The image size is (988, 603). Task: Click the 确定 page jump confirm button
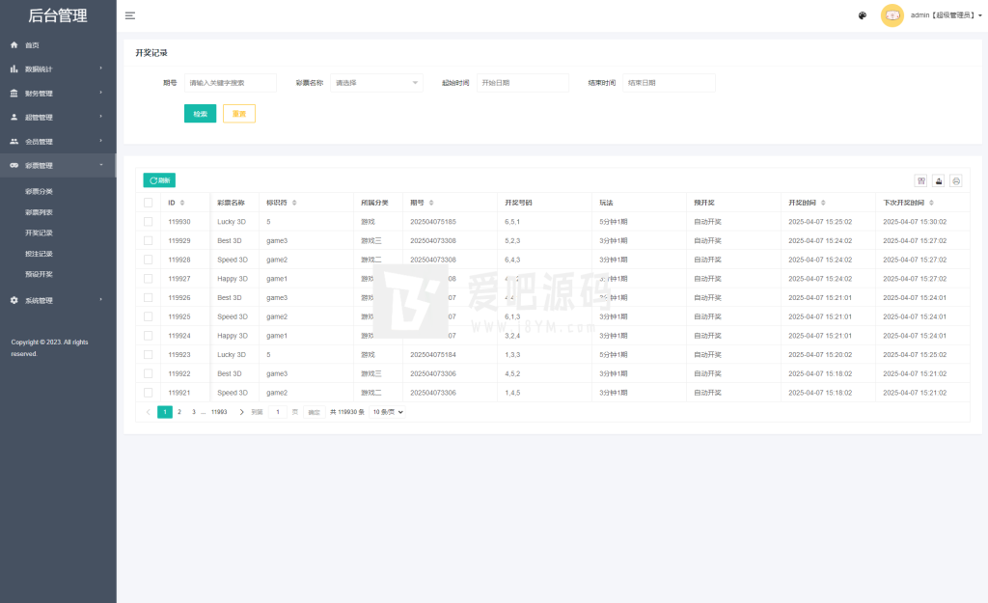tap(314, 412)
